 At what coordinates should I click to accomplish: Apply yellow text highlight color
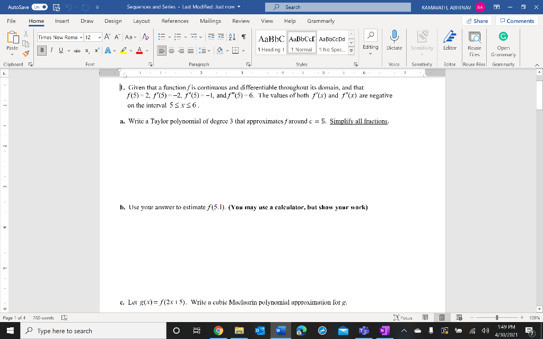[x=123, y=50]
